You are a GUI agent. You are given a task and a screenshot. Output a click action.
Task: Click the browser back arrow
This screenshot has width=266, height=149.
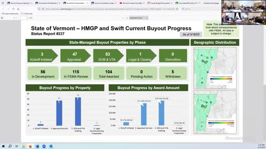coord(3,9)
